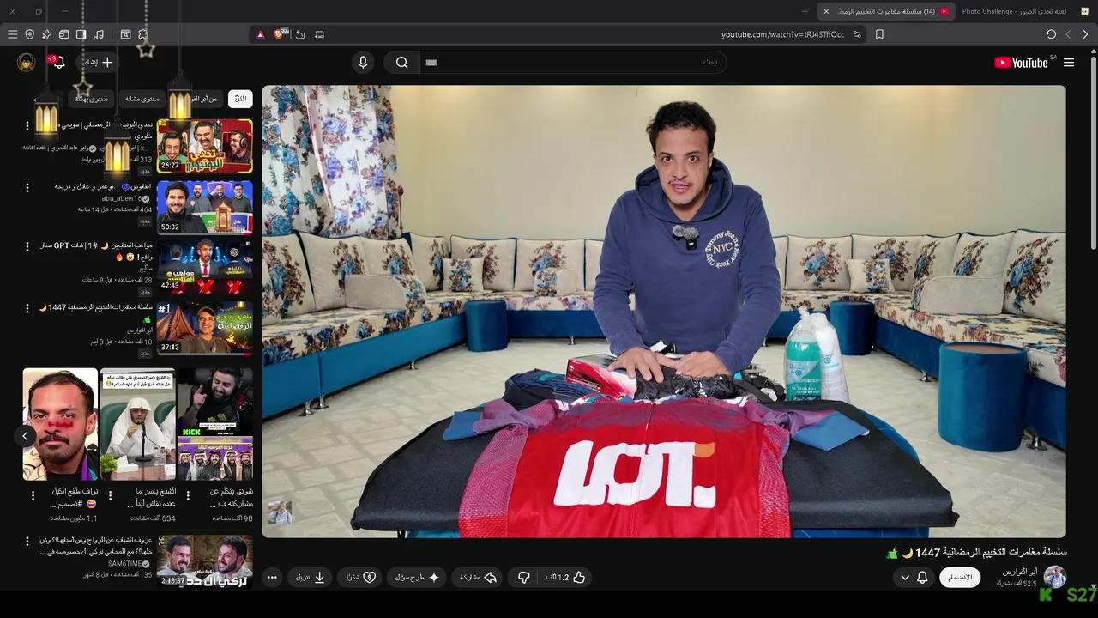Screen dimensions: 1098x618
Task: Click the YouTube address bar URL
Action: pyautogui.click(x=782, y=34)
